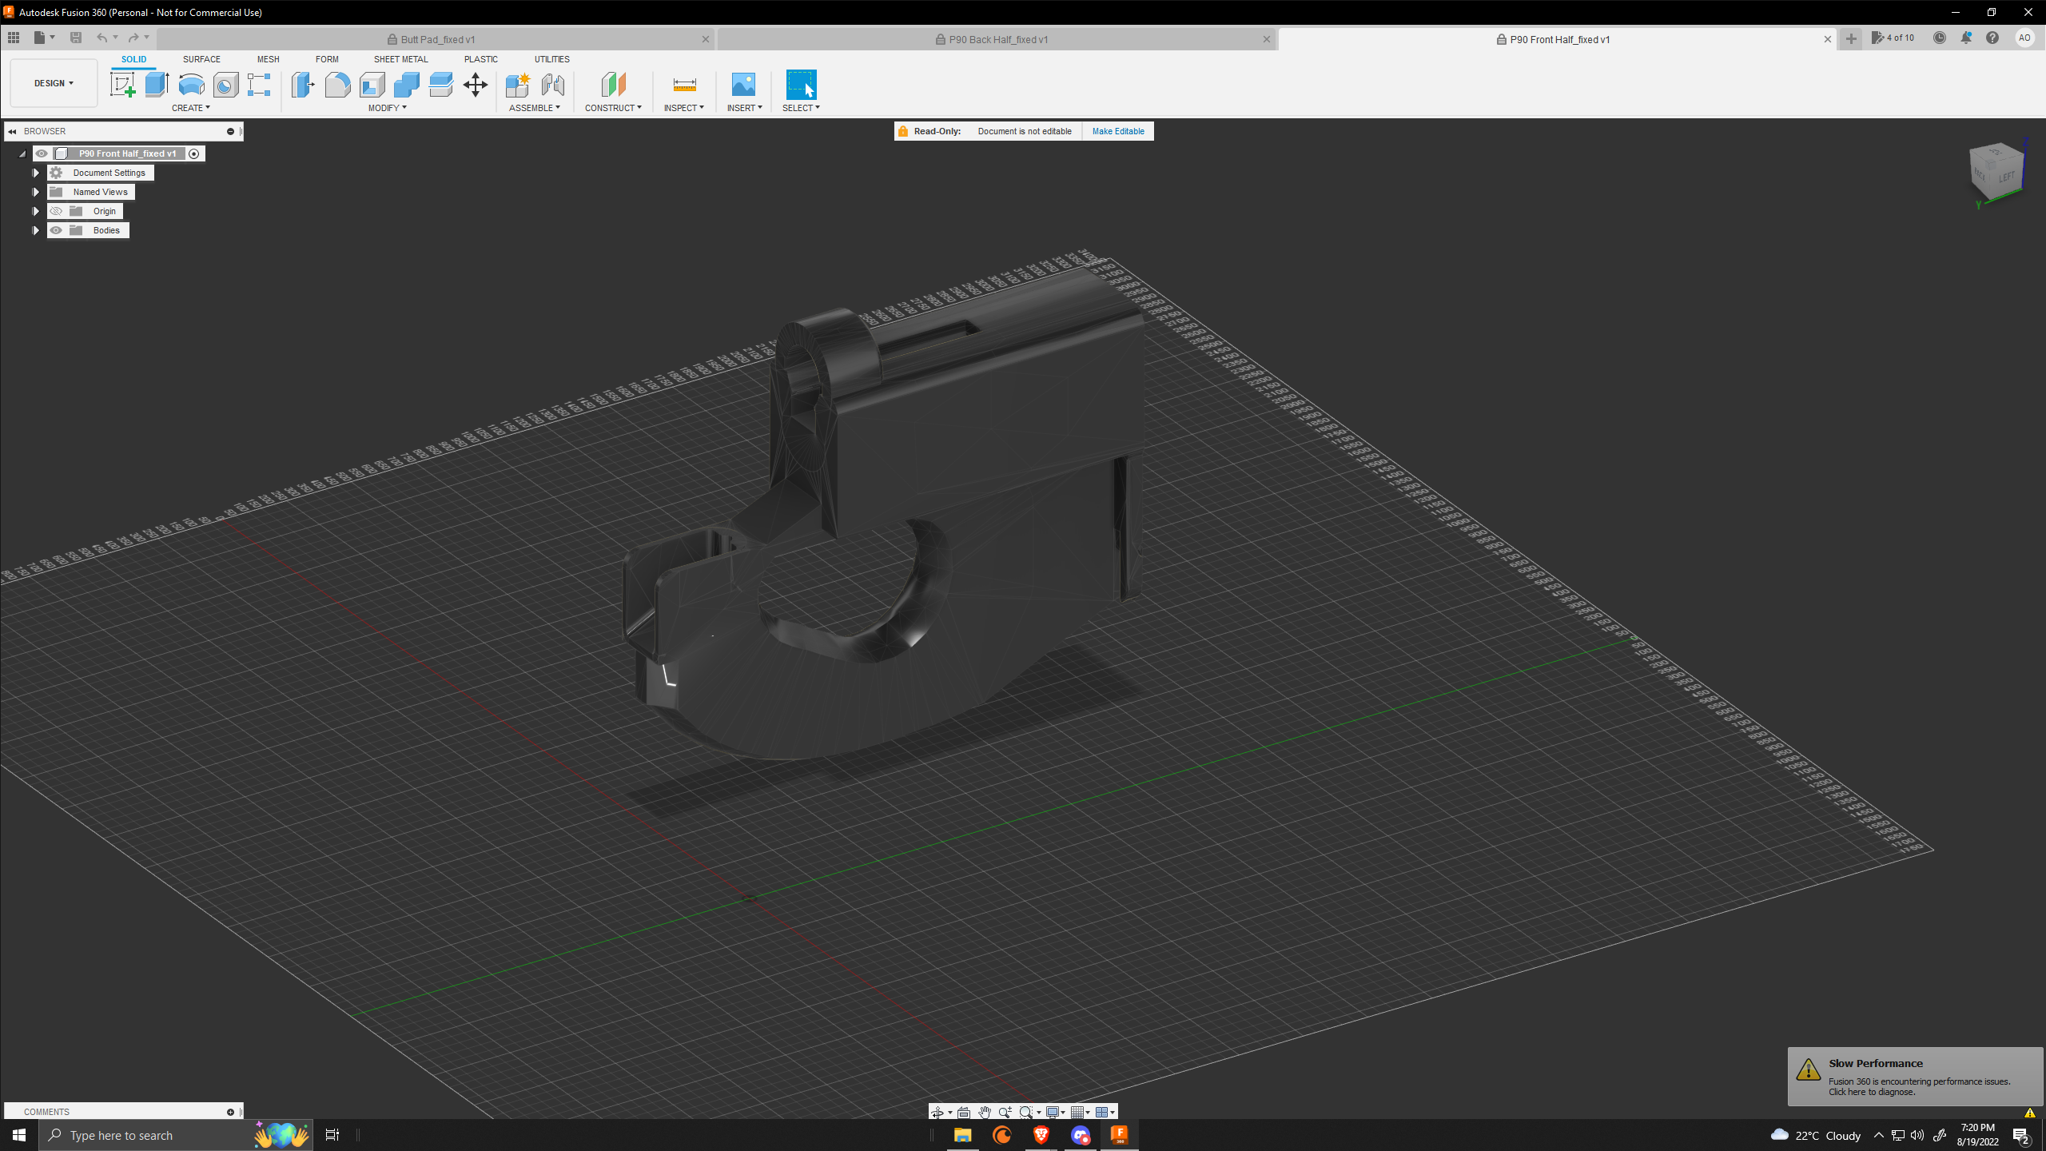The width and height of the screenshot is (2046, 1151).
Task: Click the Undo arrow
Action: pos(102,38)
